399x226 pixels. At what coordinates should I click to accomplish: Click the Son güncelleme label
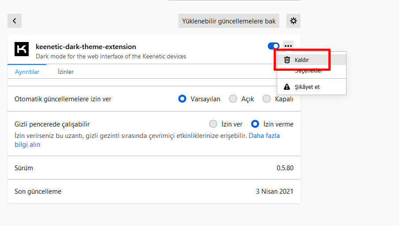38,192
